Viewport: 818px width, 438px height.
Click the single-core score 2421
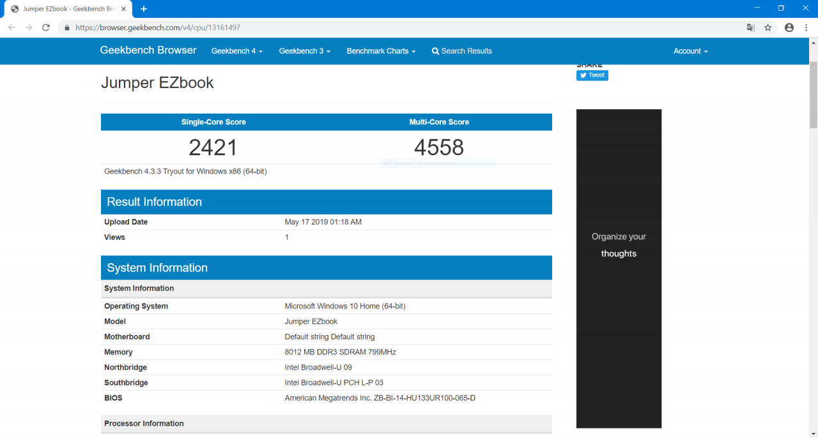pyautogui.click(x=213, y=147)
